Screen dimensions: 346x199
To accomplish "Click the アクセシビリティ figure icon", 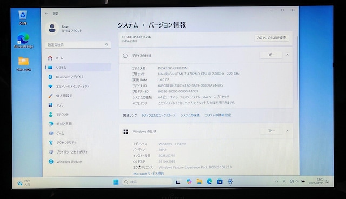I will (x=51, y=143).
